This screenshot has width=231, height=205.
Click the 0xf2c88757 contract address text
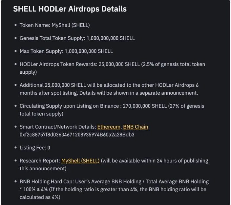click(77, 135)
